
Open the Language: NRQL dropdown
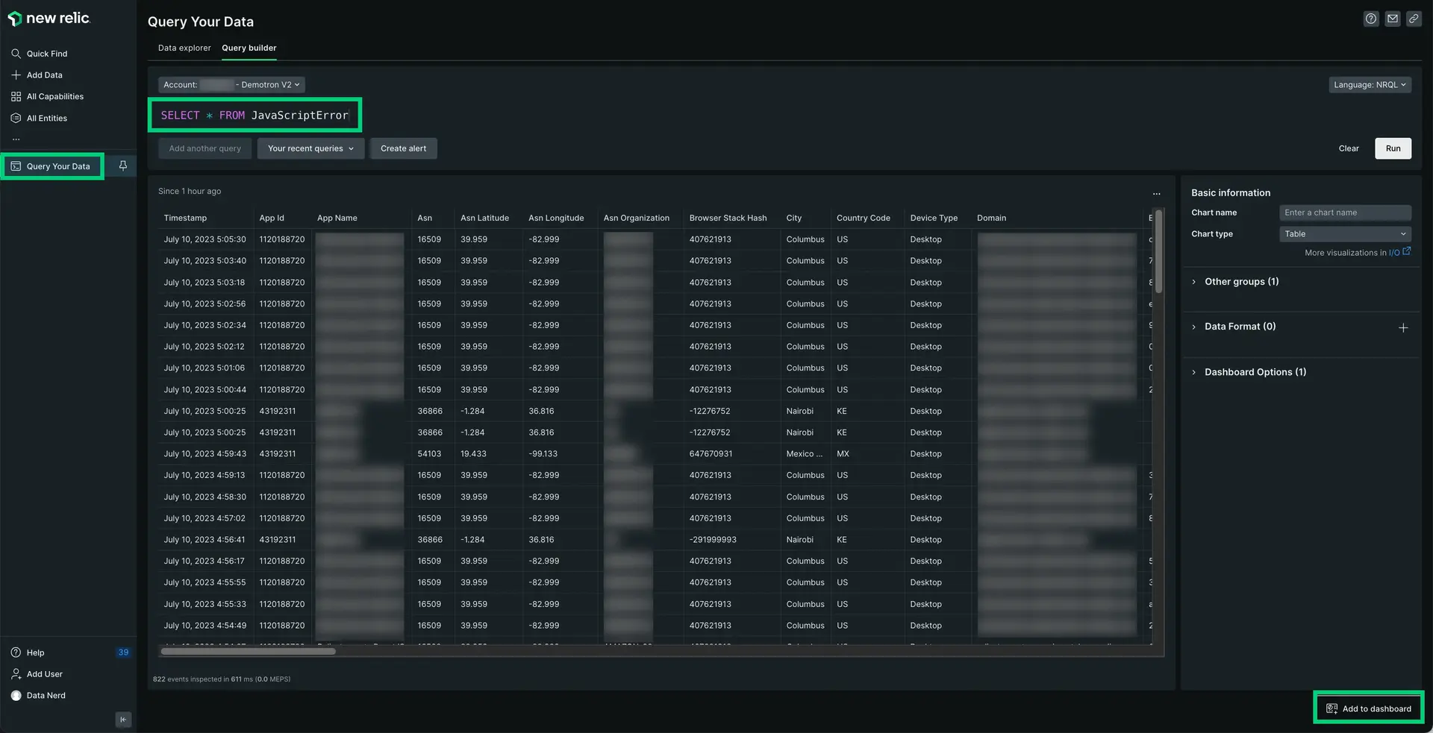(x=1370, y=85)
